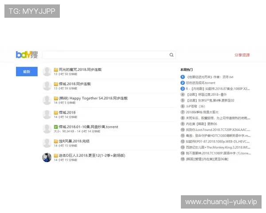The width and height of the screenshot is (266, 213).
Task: Open uploader avatar beside 悍城.2018.同步连载
Action: pyautogui.click(x=47, y=86)
